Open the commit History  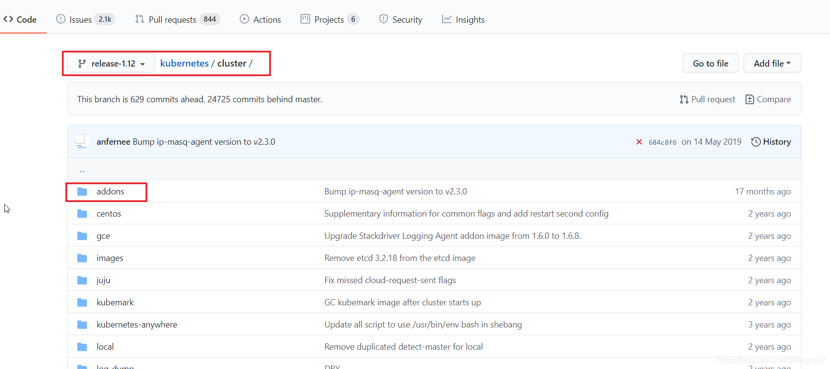tap(771, 141)
